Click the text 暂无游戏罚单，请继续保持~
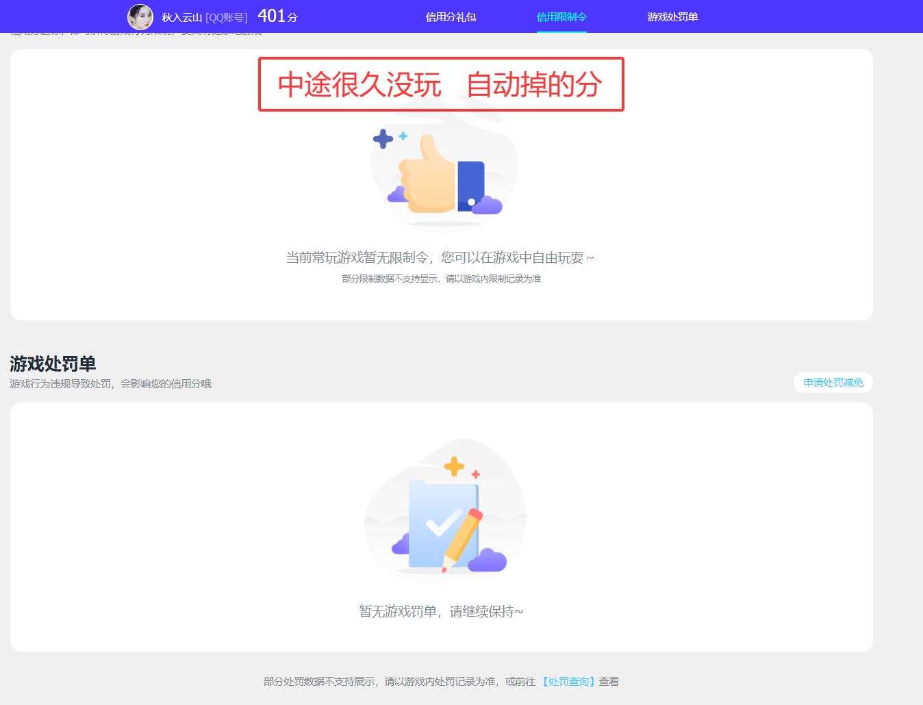The height and width of the screenshot is (705, 923). point(441,611)
